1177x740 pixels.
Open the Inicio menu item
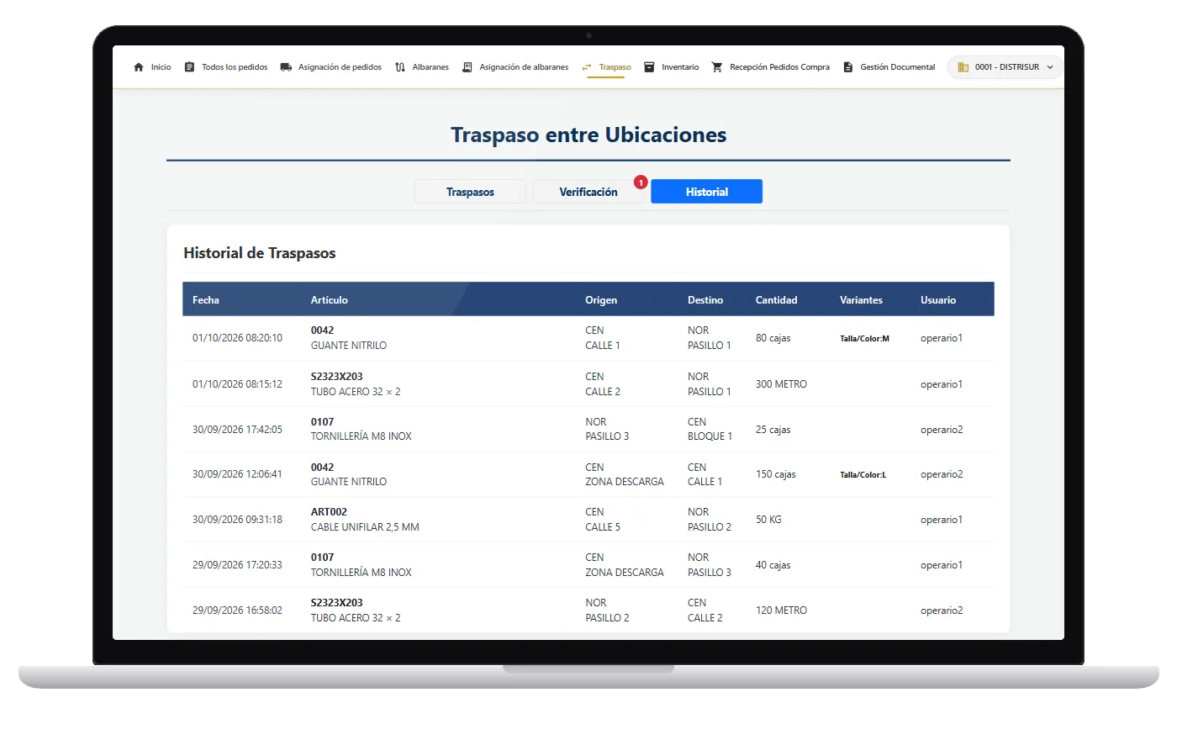[161, 67]
